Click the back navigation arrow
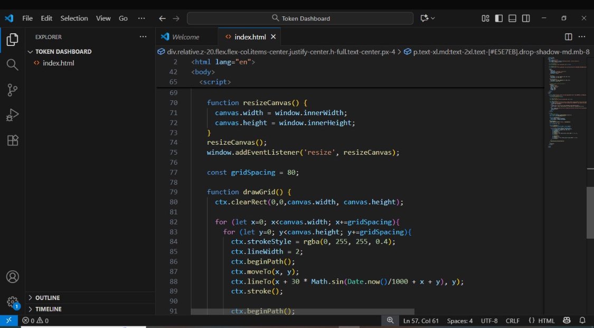 tap(162, 18)
